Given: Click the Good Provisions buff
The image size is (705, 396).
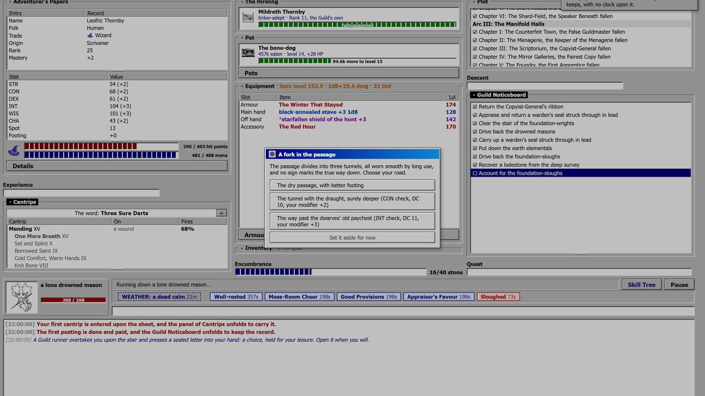Looking at the screenshot, I should (369, 297).
